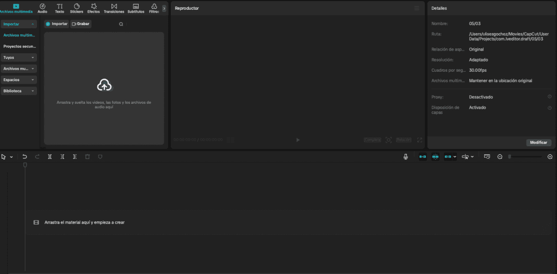Screen dimensions: 557x274
Task: Click the player focus frame icon
Action: [x=388, y=140]
